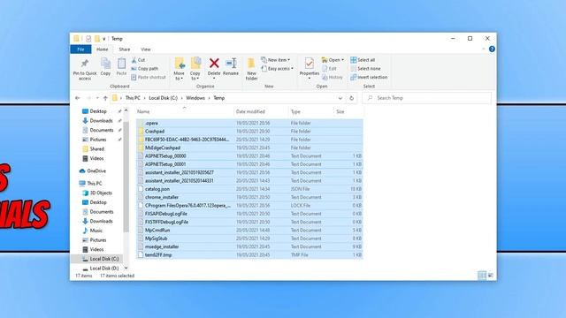The height and width of the screenshot is (318, 566).
Task: Select the ASPNETSetup_00000 file
Action: [x=249, y=156]
